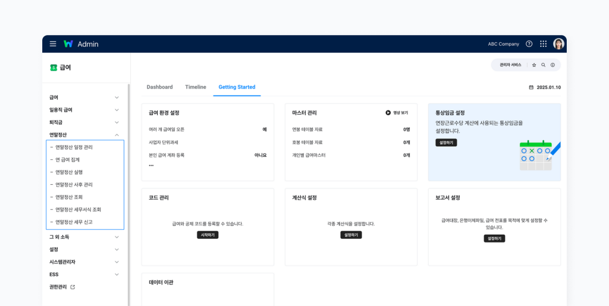Click the star favorite icon

534,65
